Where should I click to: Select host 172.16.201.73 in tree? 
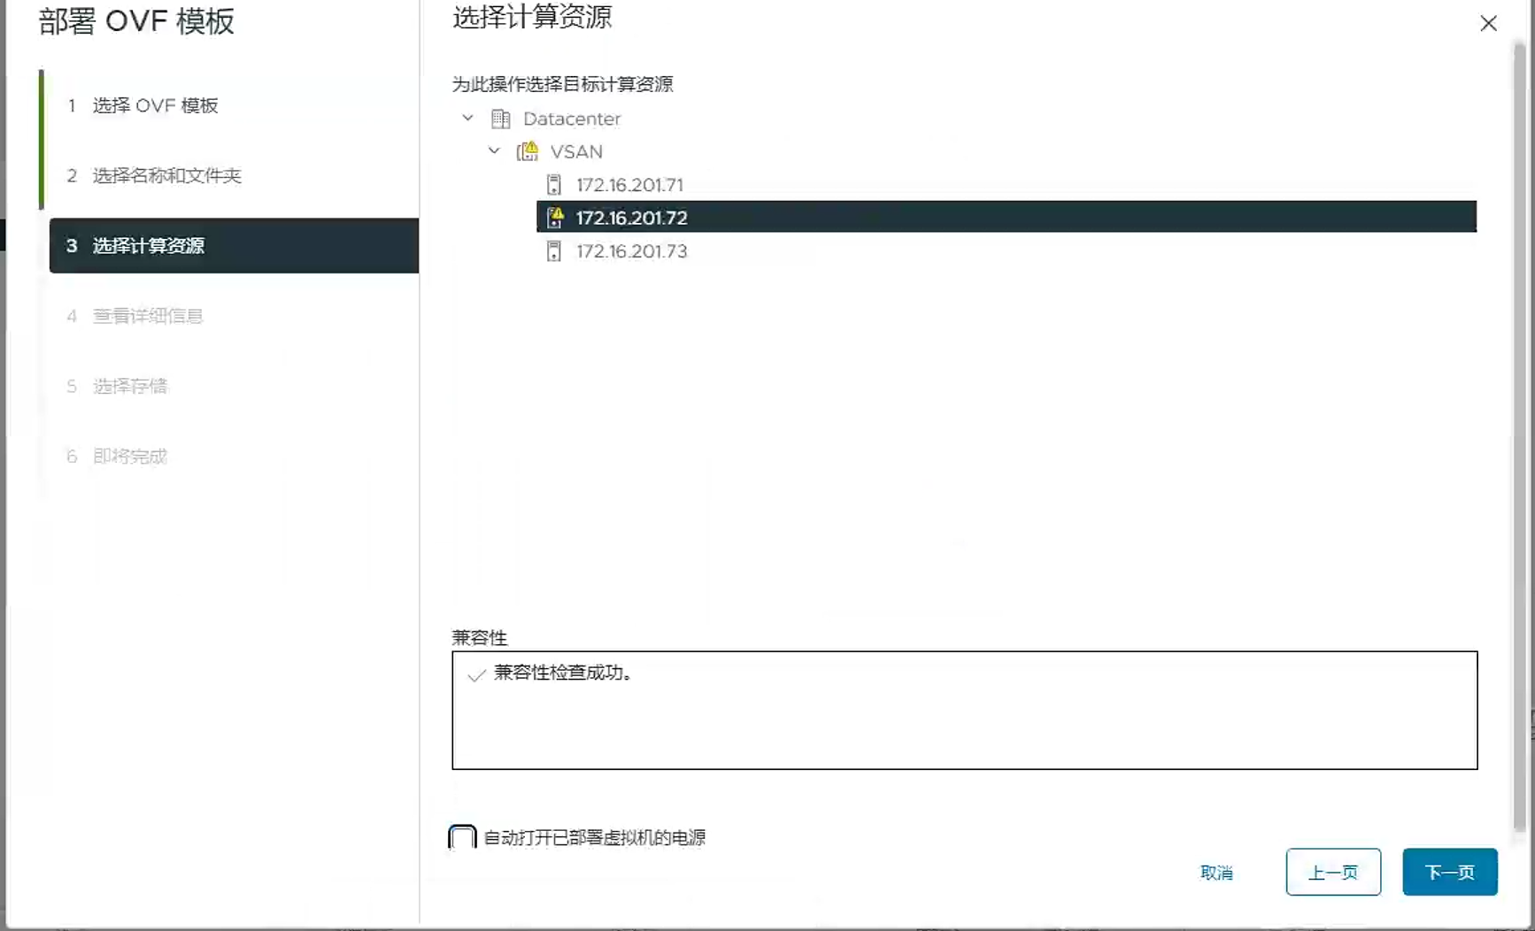(631, 251)
